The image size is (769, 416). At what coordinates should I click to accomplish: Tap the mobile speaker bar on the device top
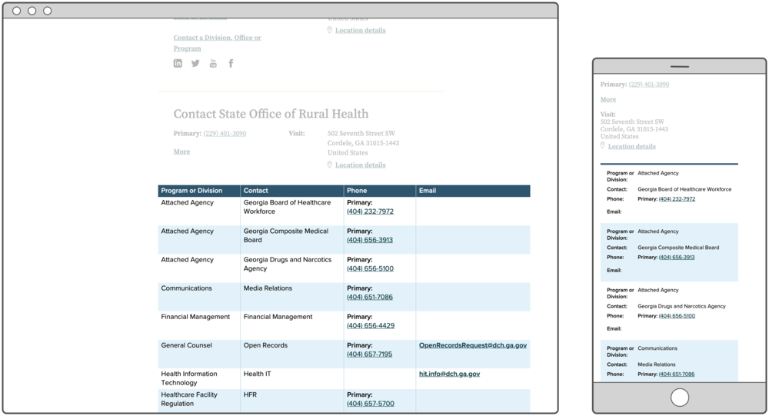pos(680,66)
